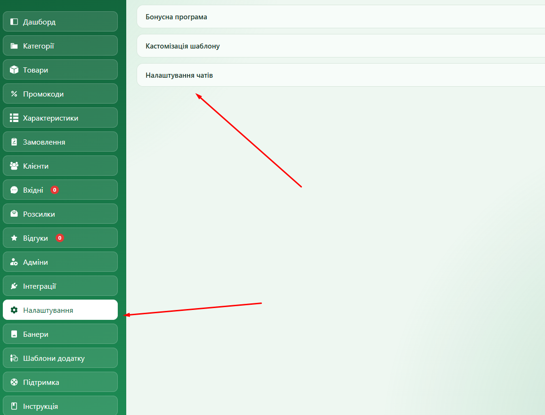The width and height of the screenshot is (545, 415).
Task: Click the folder icon for Категорії
Action: [x=14, y=46]
